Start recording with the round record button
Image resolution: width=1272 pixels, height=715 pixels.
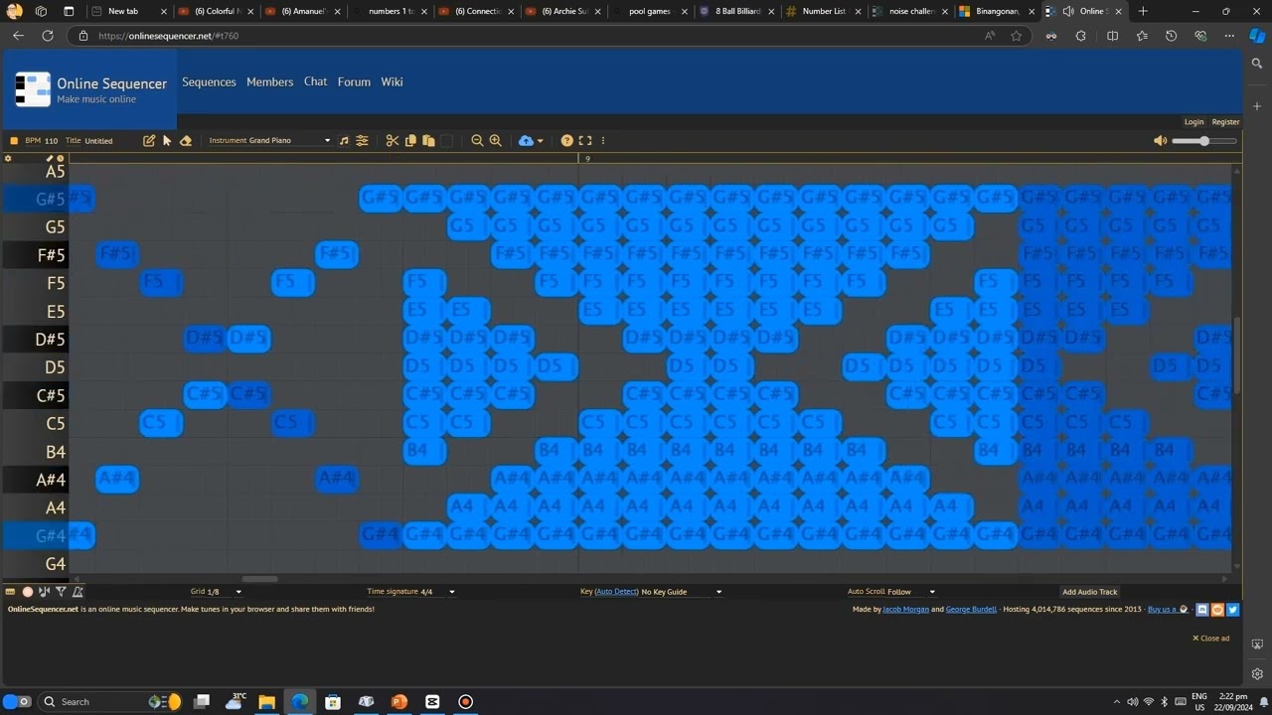(x=28, y=592)
